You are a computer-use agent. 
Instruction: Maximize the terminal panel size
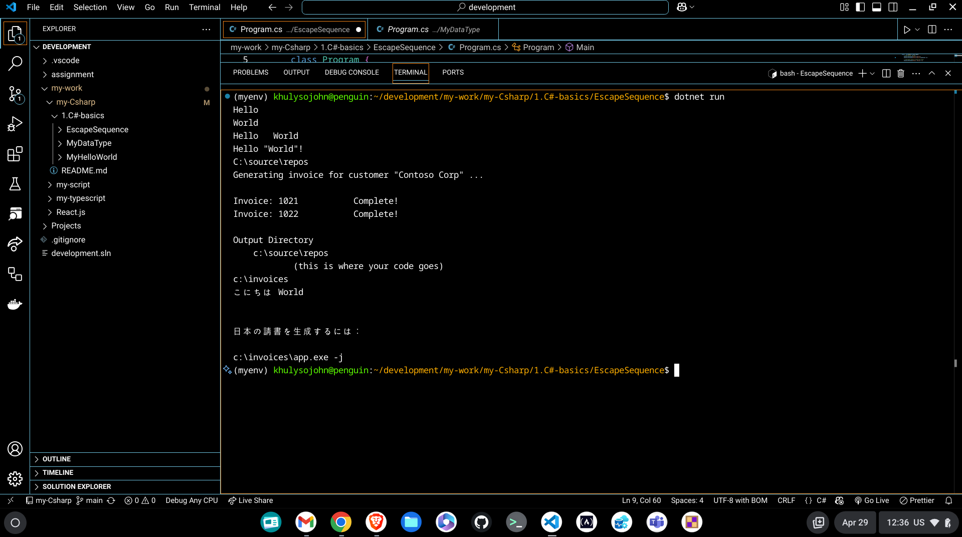click(932, 73)
